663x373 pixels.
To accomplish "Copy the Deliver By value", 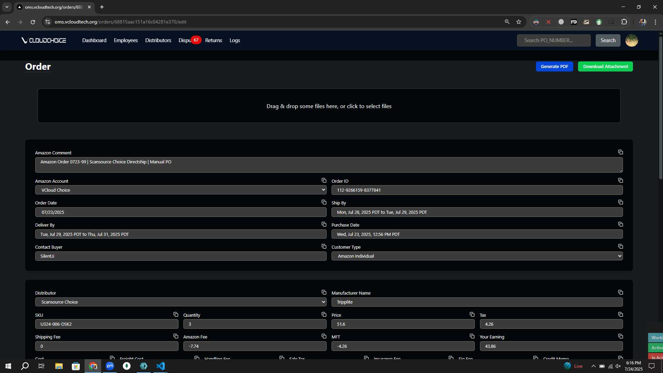I will pyautogui.click(x=324, y=224).
